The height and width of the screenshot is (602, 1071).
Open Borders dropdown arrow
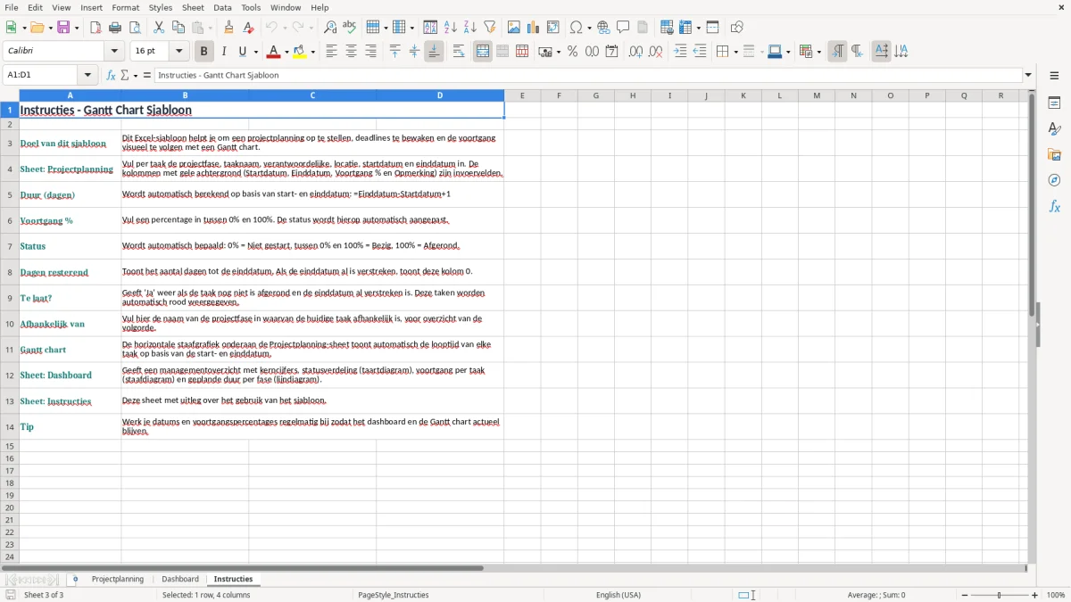point(735,52)
